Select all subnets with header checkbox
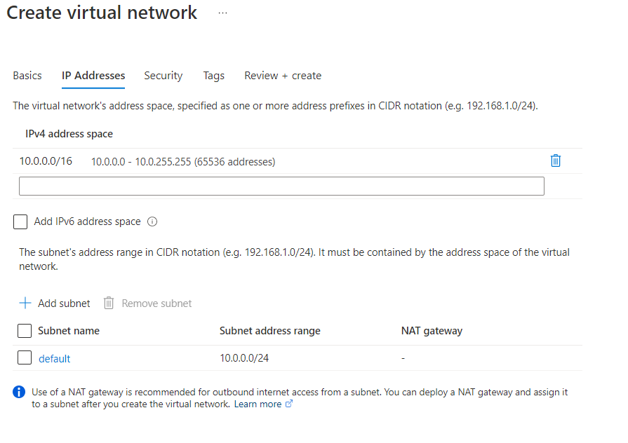The width and height of the screenshot is (628, 443). point(25,331)
